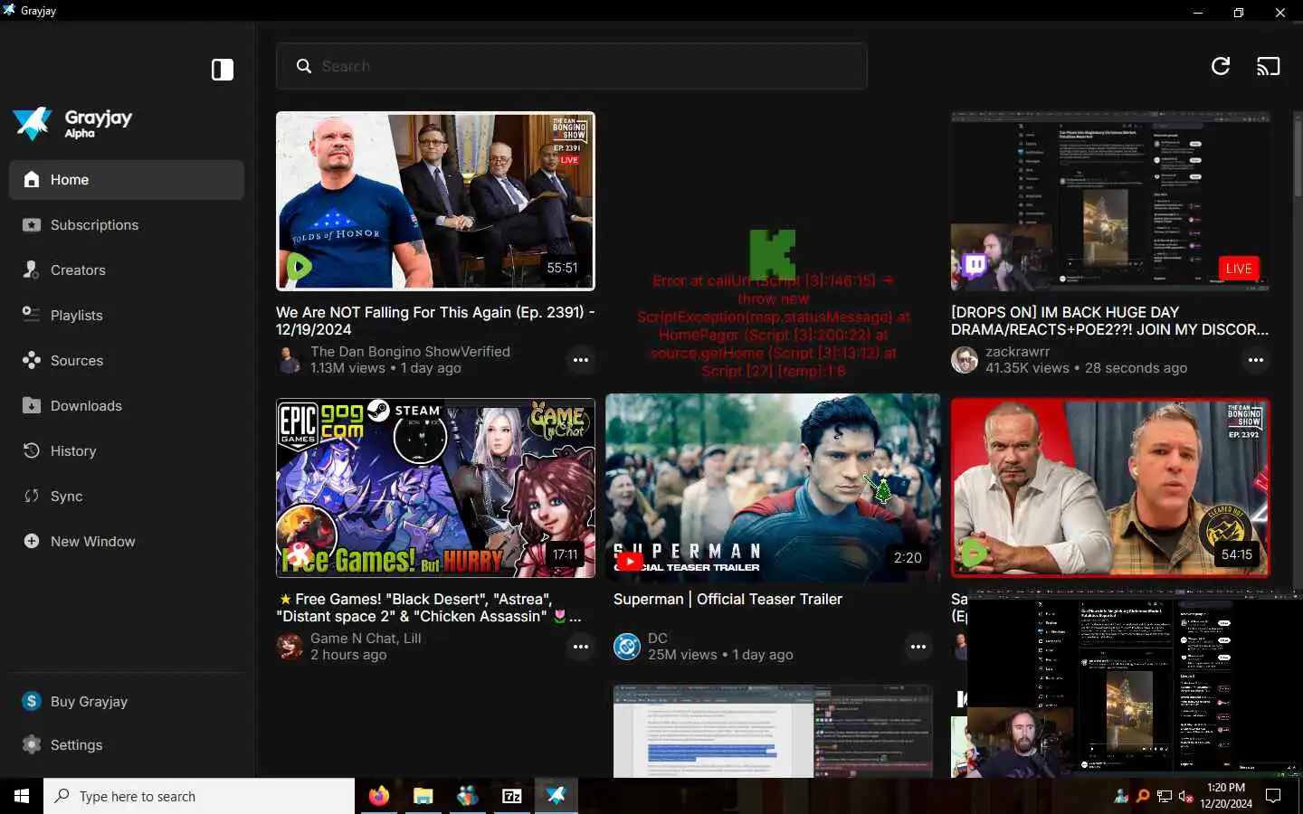Open the Bongino EP. 2392 thumbnail
The height and width of the screenshot is (814, 1303).
(x=1110, y=487)
